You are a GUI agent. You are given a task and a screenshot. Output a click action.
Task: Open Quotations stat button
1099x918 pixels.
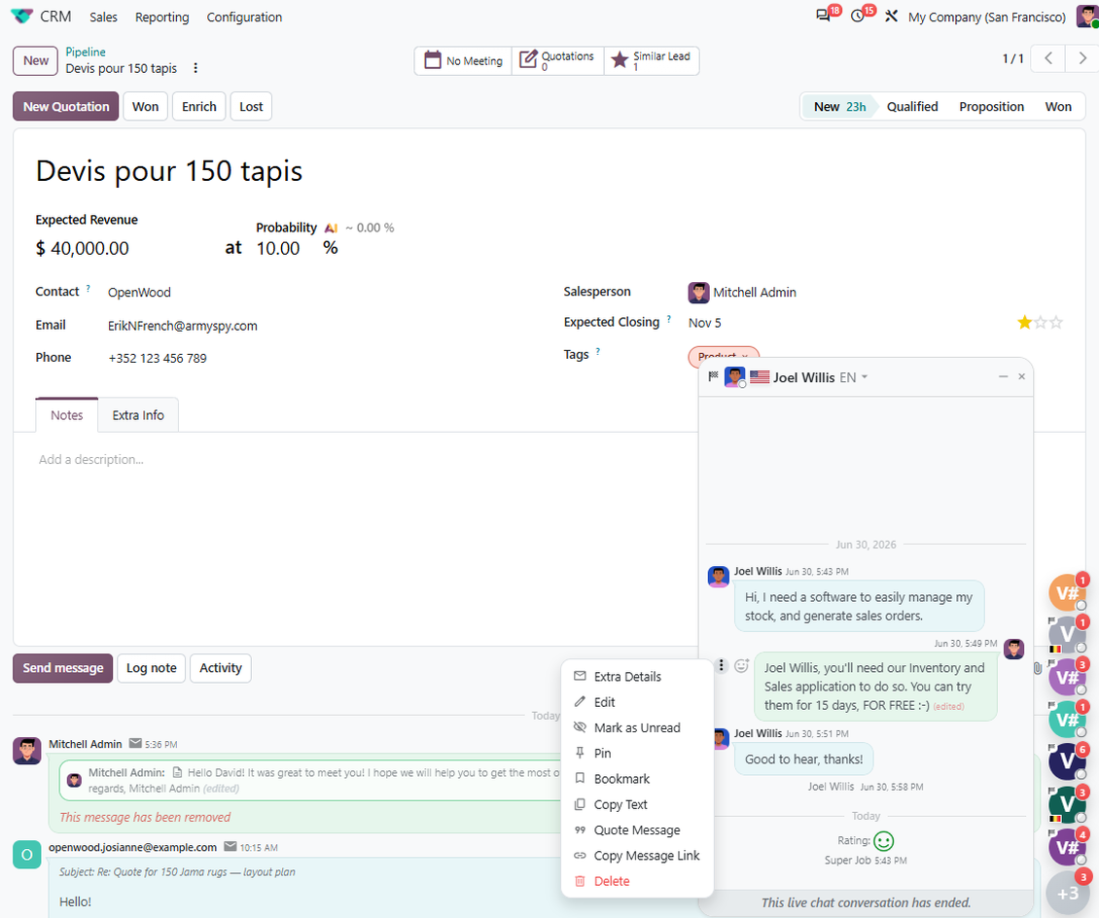(x=558, y=61)
